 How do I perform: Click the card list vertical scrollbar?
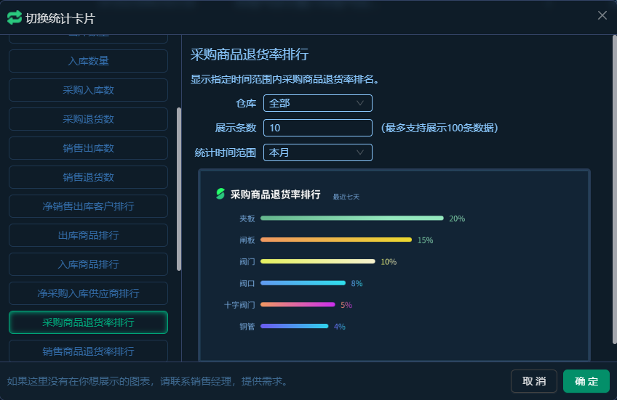coord(179,189)
